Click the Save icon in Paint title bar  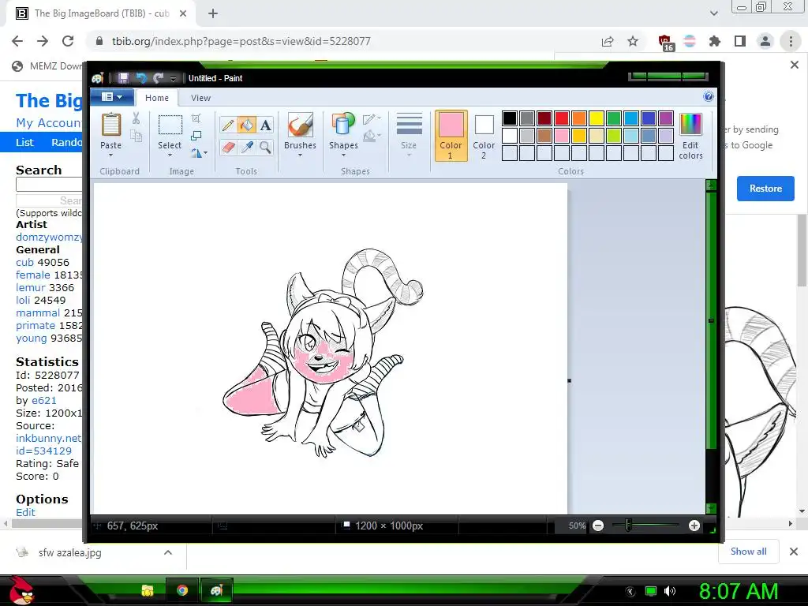coord(123,78)
